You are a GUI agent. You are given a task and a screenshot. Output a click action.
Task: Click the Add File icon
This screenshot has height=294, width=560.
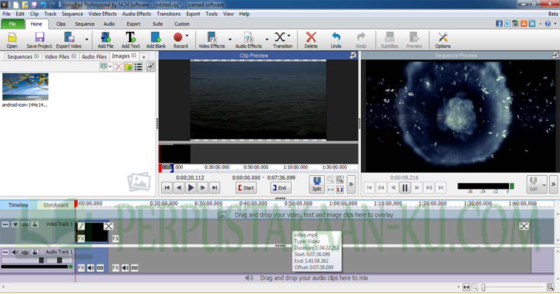[x=106, y=40]
